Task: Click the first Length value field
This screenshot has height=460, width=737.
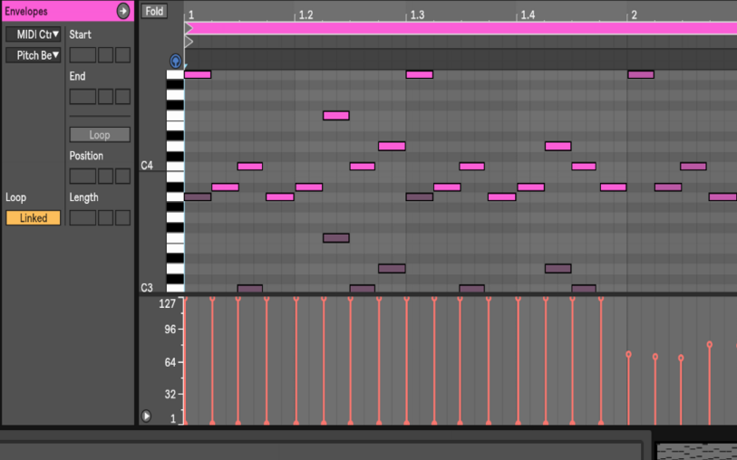Action: (x=82, y=218)
